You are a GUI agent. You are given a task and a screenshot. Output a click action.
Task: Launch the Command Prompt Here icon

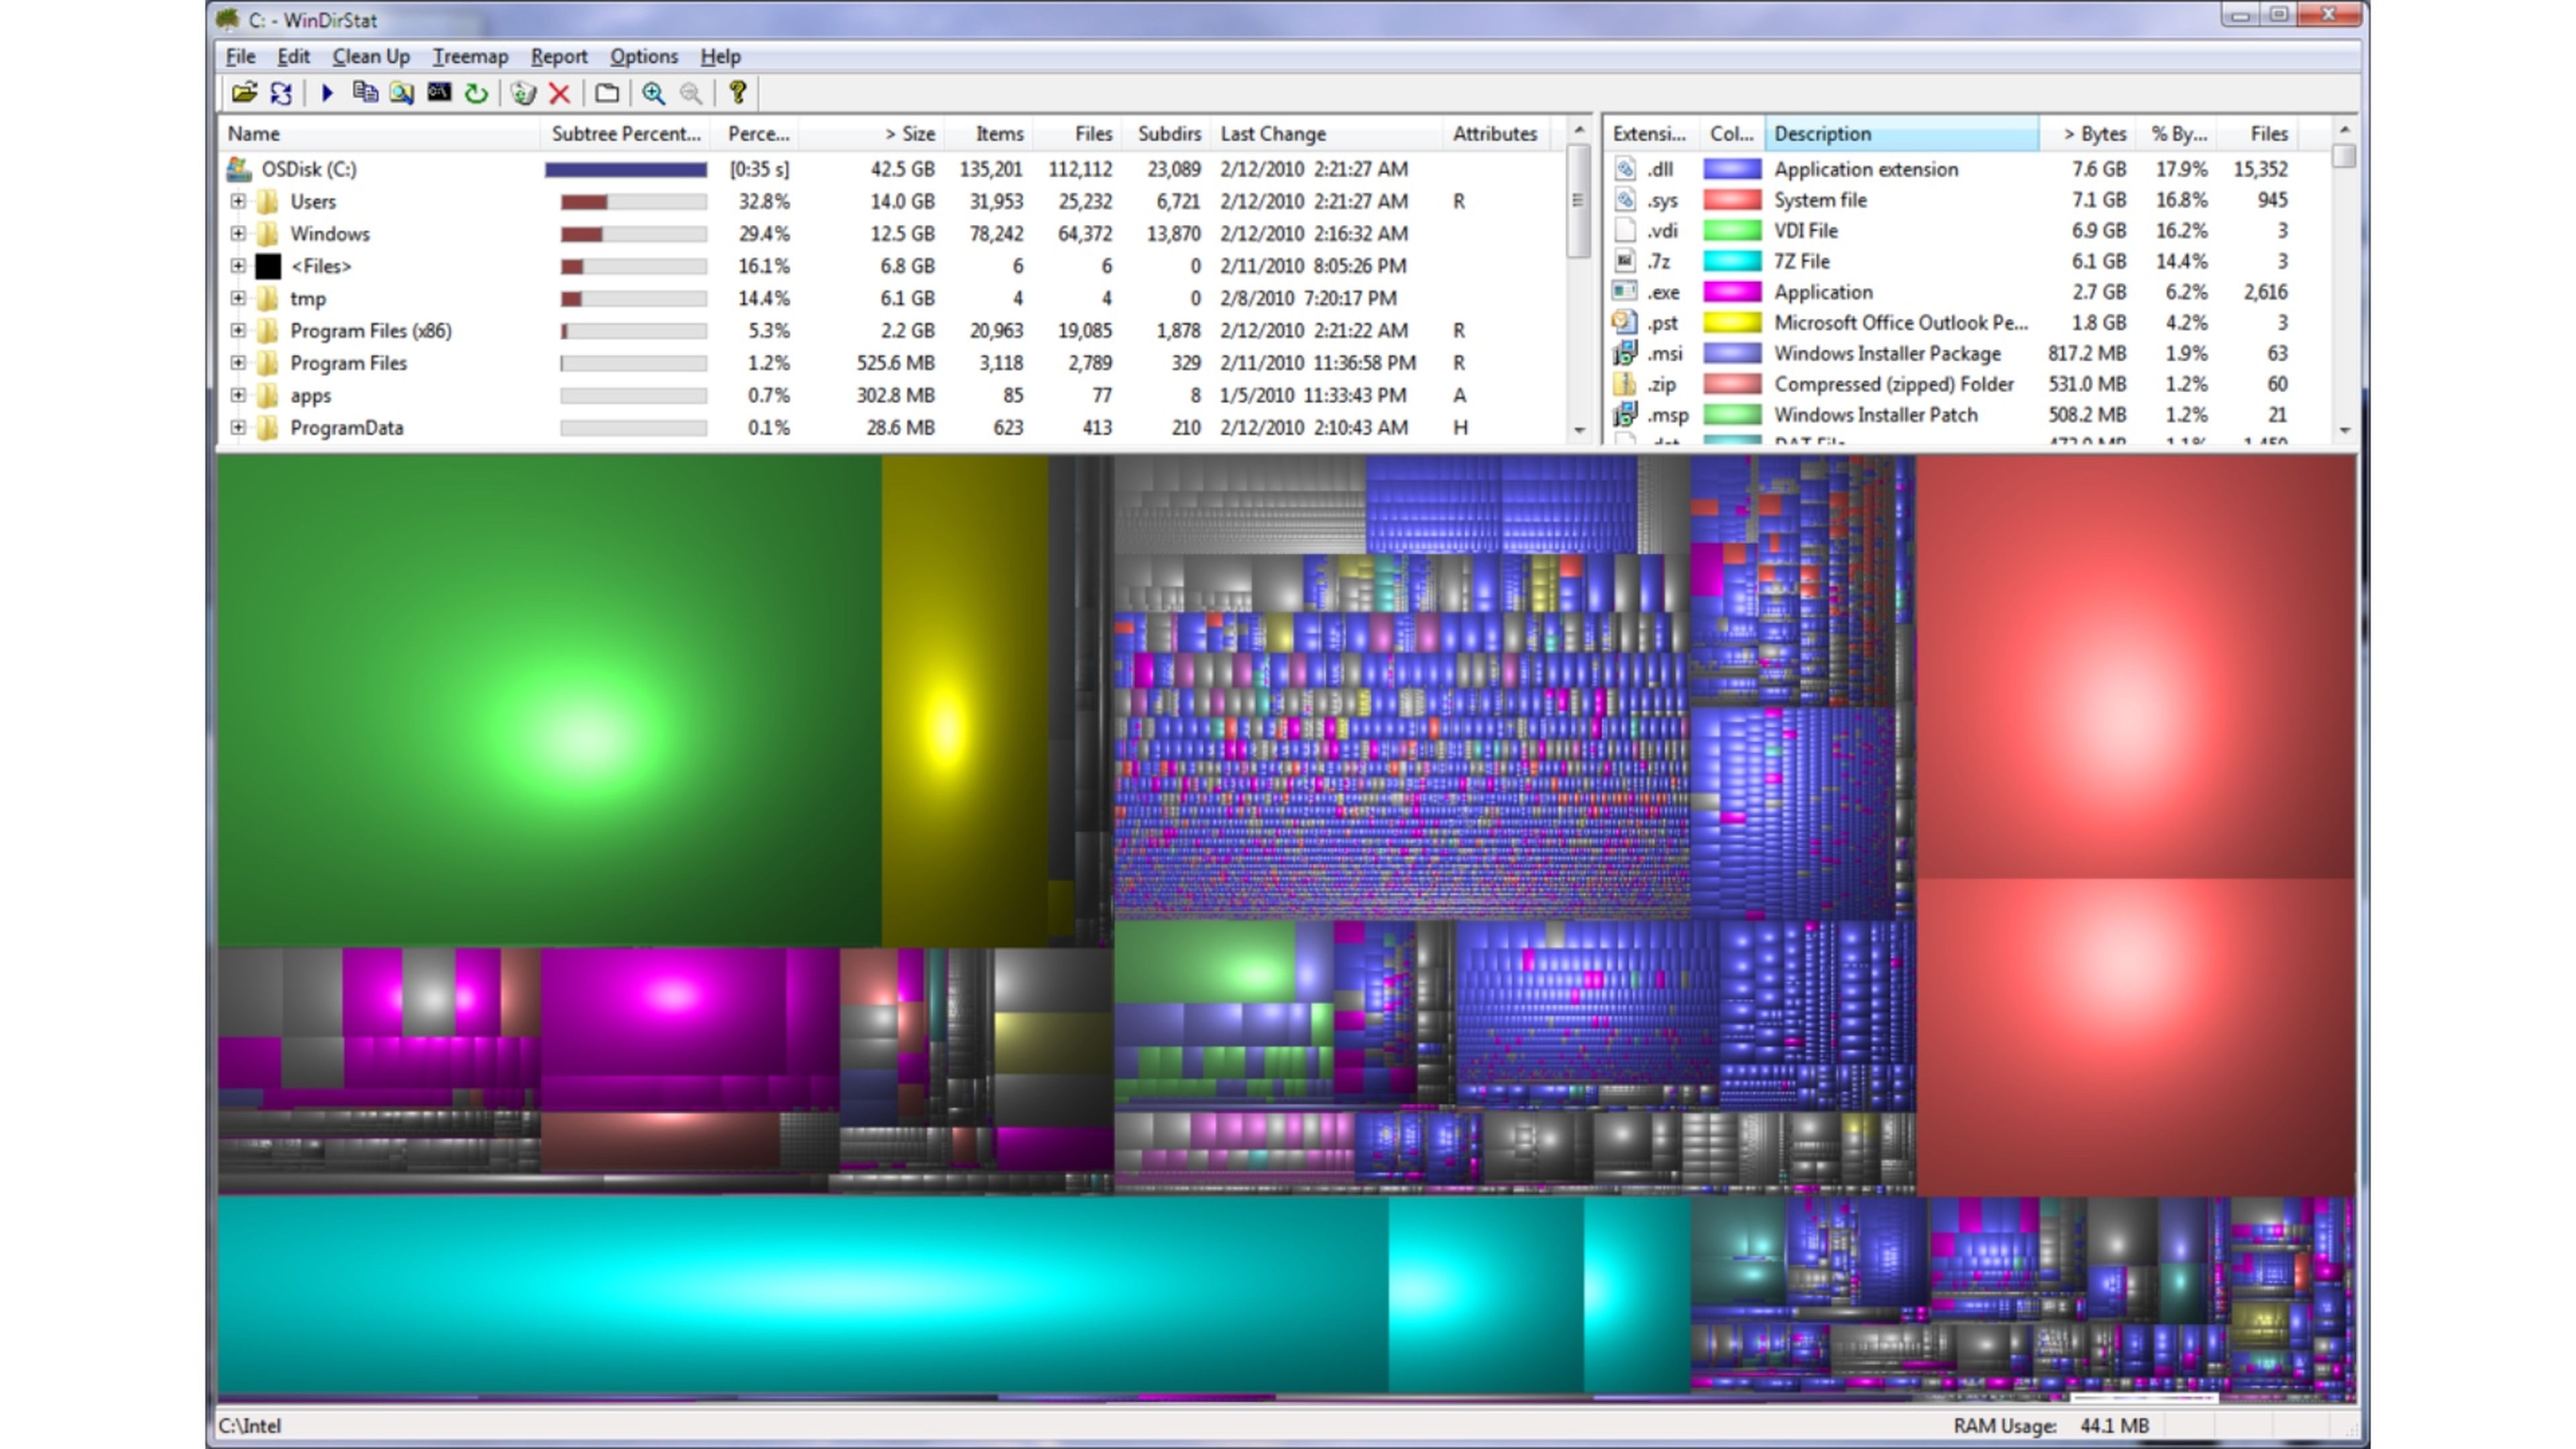(439, 93)
